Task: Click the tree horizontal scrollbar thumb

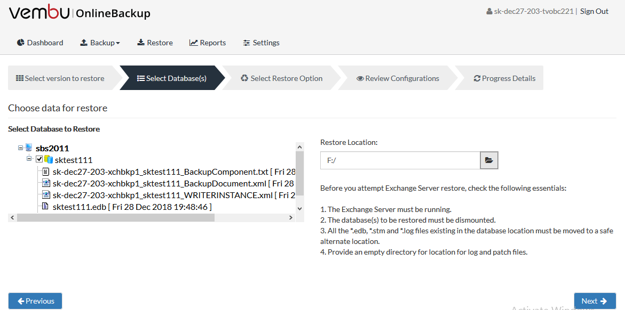Action: tap(116, 218)
